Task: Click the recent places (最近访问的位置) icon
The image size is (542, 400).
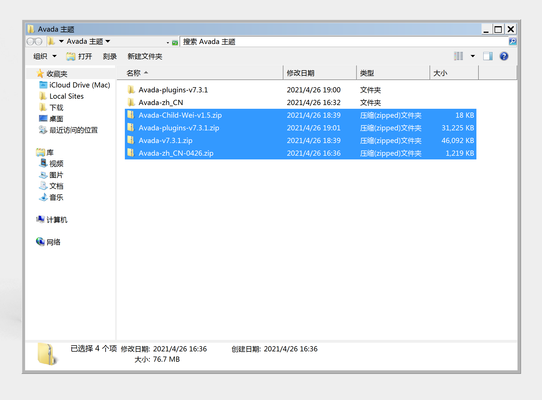Action: click(x=43, y=130)
